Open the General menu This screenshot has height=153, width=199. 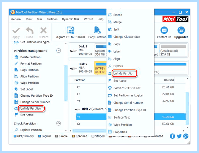[x=16, y=19]
